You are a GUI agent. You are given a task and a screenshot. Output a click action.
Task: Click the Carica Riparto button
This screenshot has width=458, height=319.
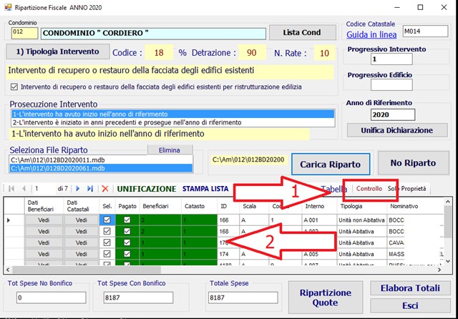coord(331,165)
